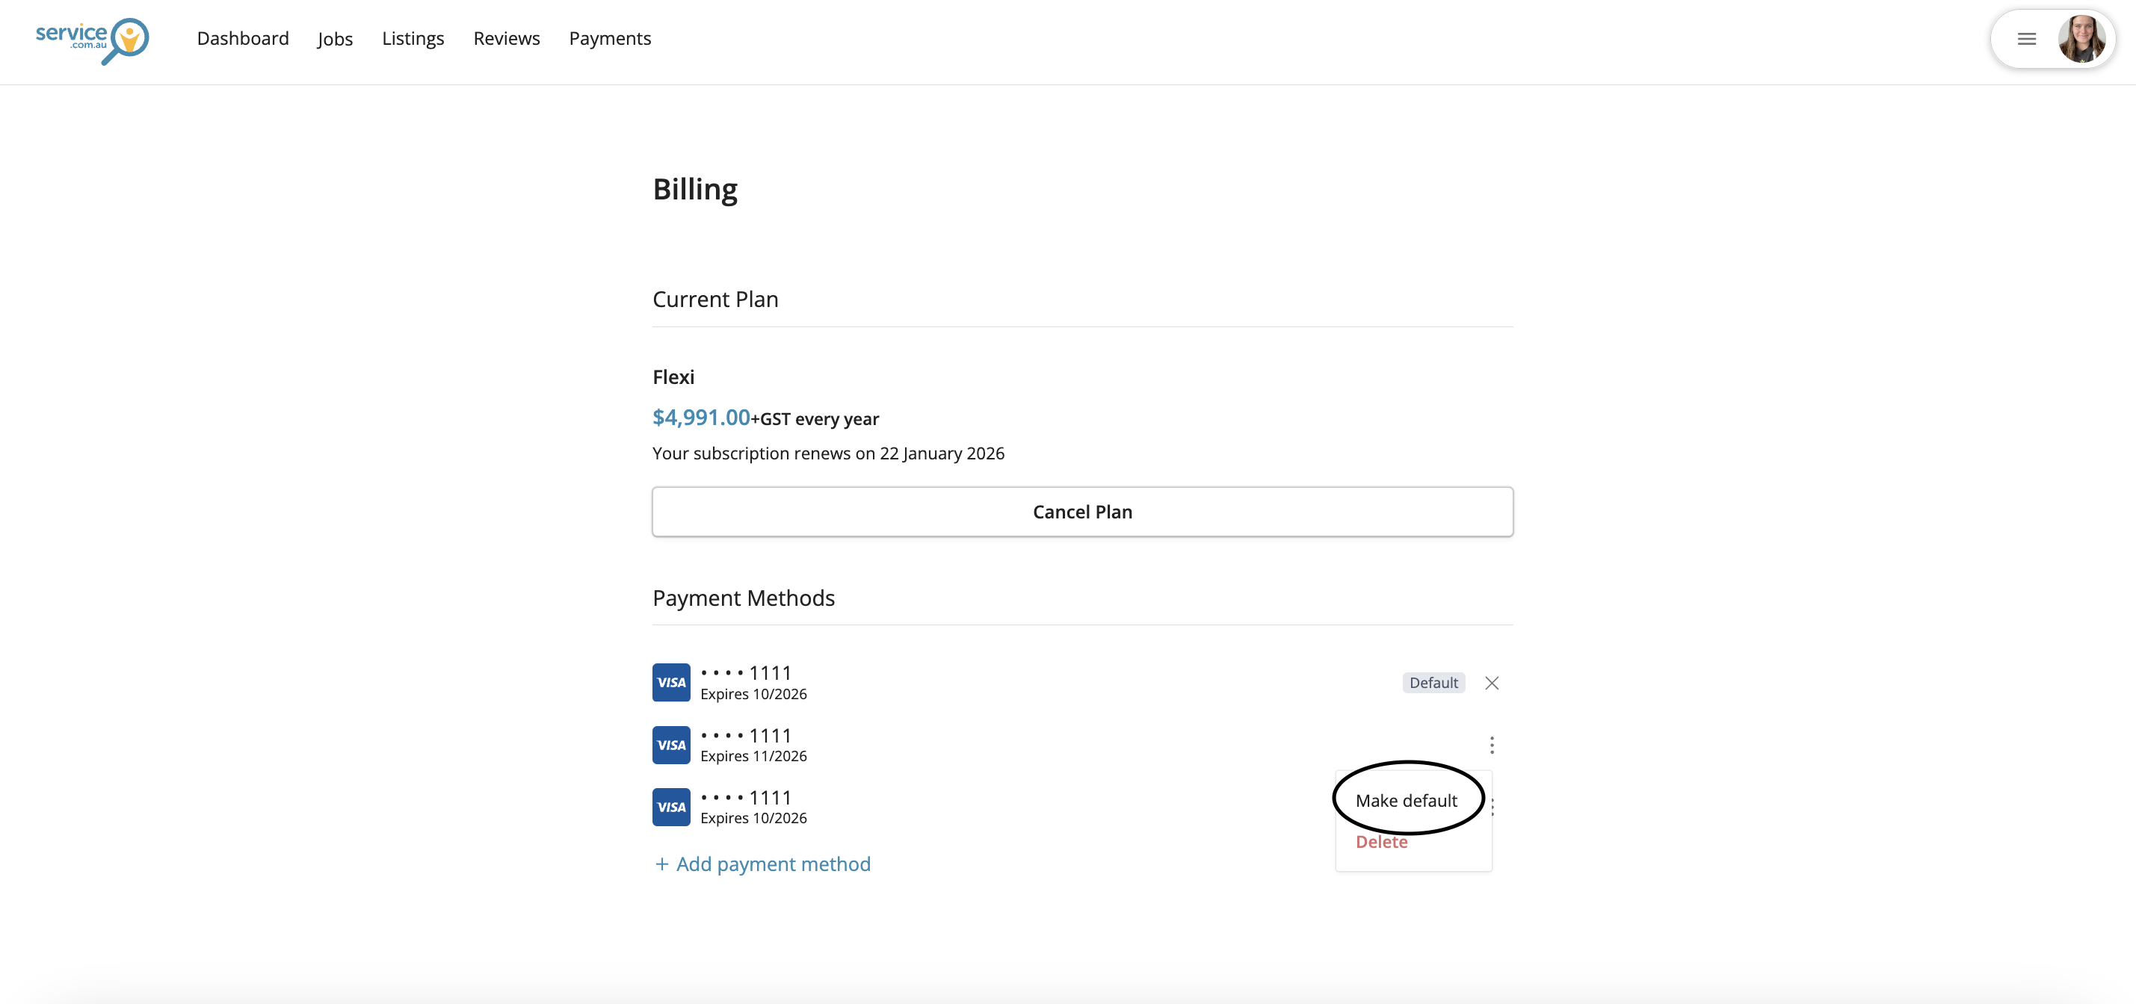Image resolution: width=2136 pixels, height=1004 pixels.
Task: Open the hamburger menu icon
Action: [2027, 39]
